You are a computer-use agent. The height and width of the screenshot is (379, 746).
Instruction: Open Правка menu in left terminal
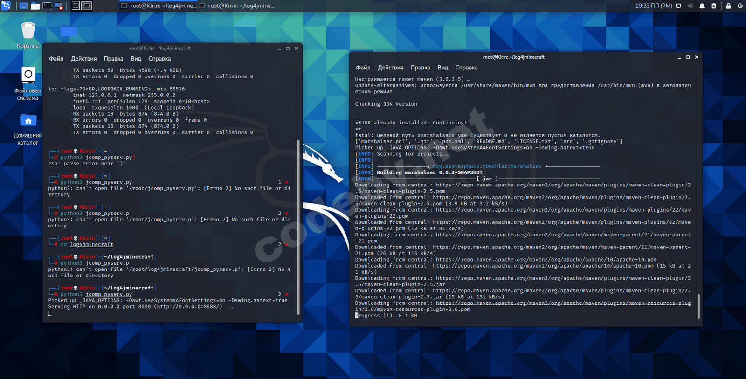[x=113, y=59]
